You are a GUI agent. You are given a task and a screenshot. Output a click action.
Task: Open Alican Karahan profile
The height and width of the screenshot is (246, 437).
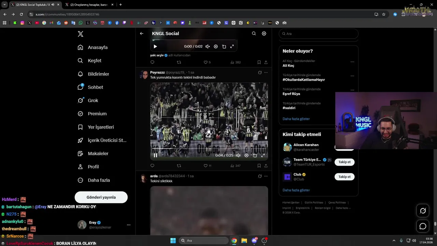[x=306, y=145]
